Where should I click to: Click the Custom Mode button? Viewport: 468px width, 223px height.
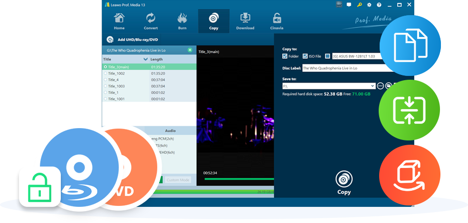178,180
